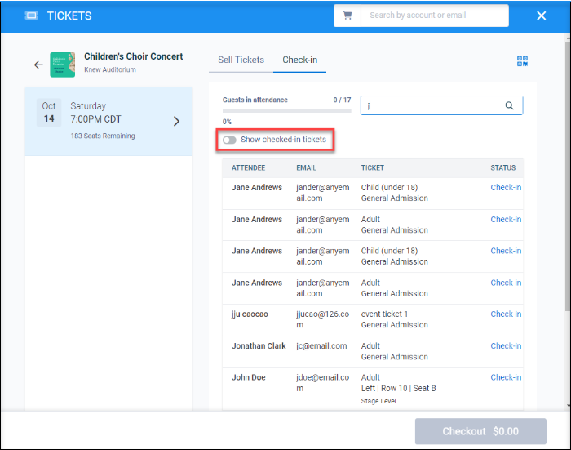Open Children's Choir Concert thumbnail
Viewport: 571px width, 450px height.
pyautogui.click(x=63, y=65)
